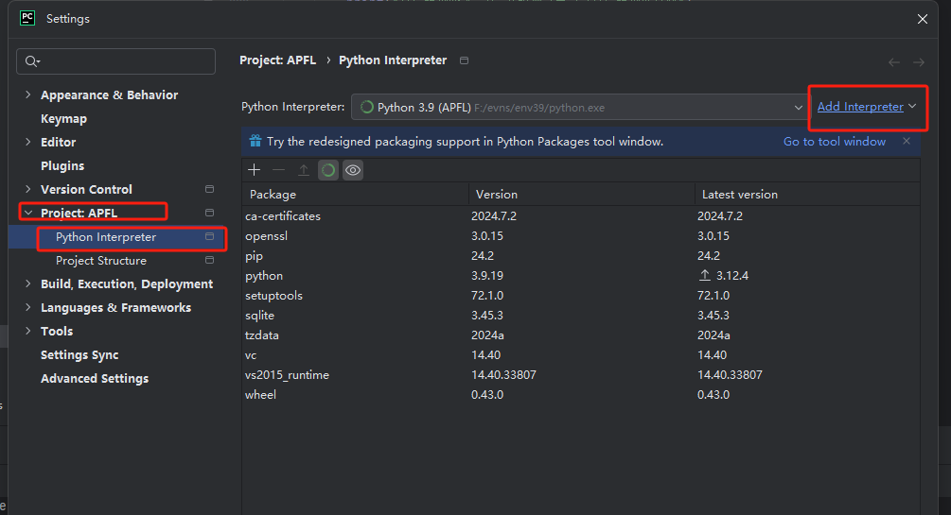Open Settings Sync page
This screenshot has height=515, width=951.
tap(79, 355)
